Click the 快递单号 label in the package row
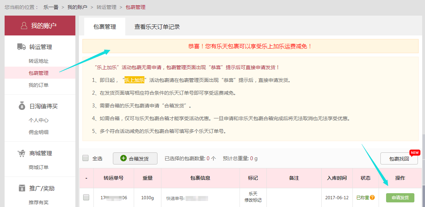 pyautogui.click(x=175, y=198)
